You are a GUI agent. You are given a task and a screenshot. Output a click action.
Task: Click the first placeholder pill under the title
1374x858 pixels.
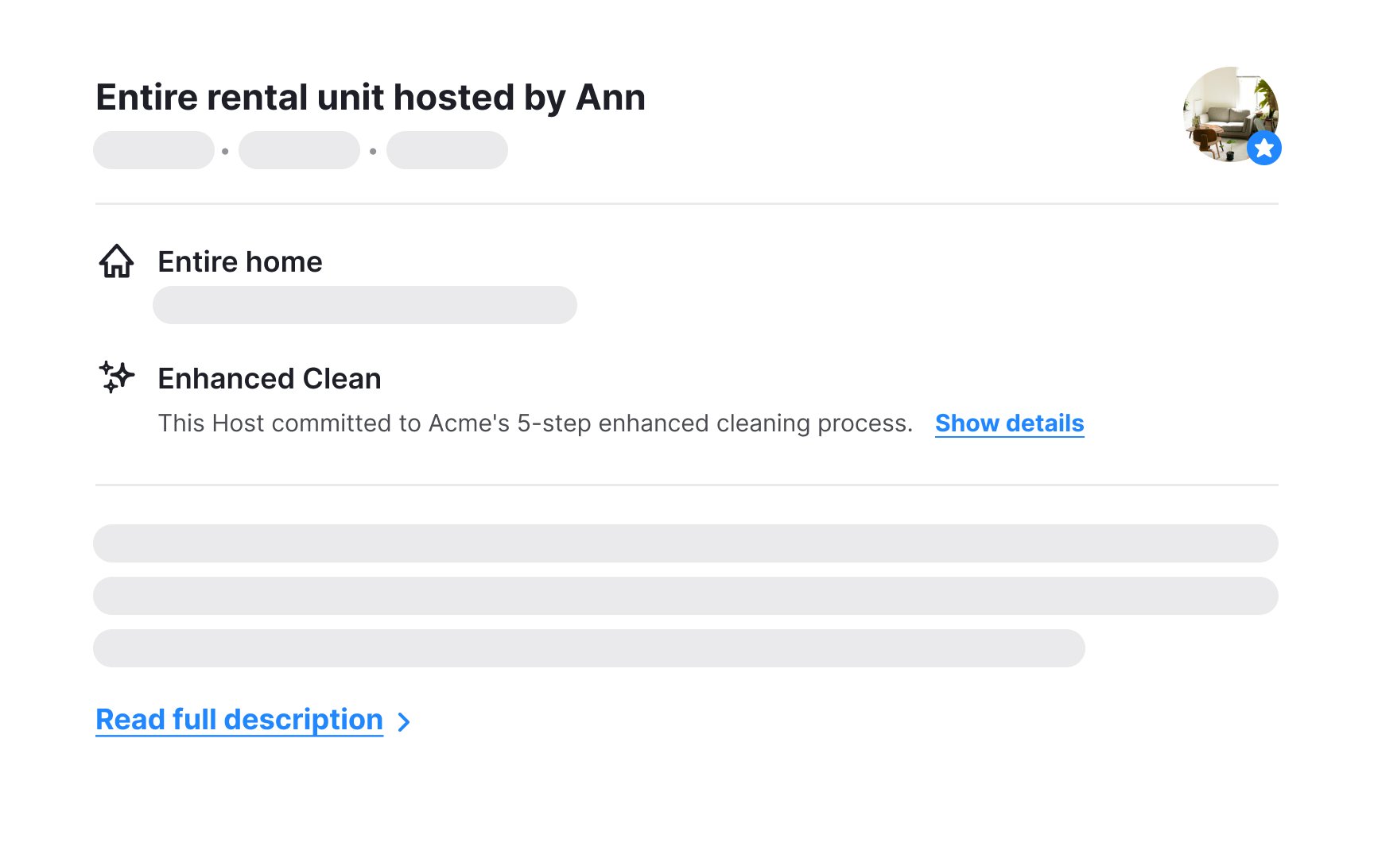[x=153, y=150]
